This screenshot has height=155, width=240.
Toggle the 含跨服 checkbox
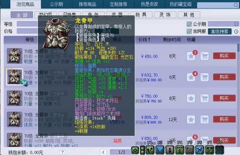[x=189, y=31]
